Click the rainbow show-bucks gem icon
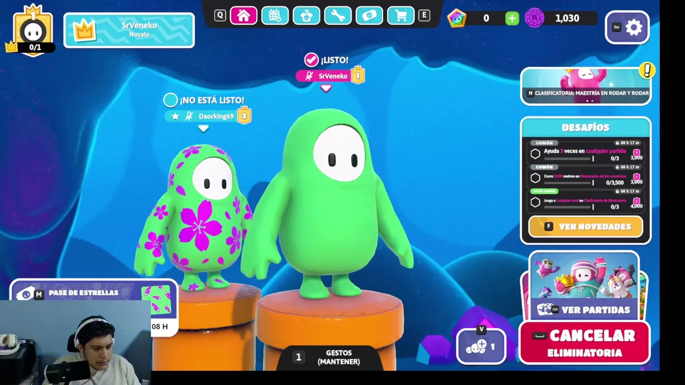 (456, 18)
